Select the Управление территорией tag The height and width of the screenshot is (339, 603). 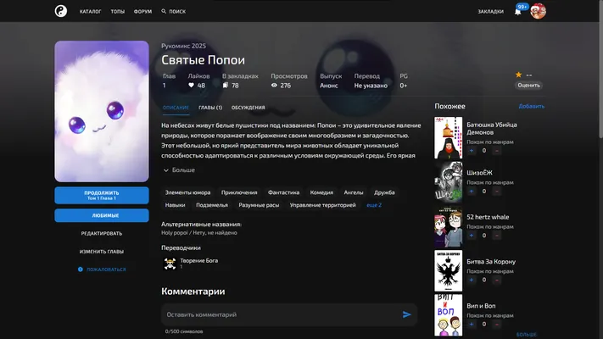(x=322, y=205)
